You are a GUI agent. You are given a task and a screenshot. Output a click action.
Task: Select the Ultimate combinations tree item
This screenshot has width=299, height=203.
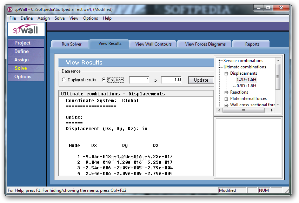(x=245, y=67)
